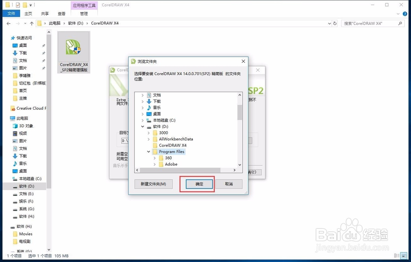Click the 软件 (D:) breadcrumb in address bar
Screen dimensions: 411x262
[76, 23]
